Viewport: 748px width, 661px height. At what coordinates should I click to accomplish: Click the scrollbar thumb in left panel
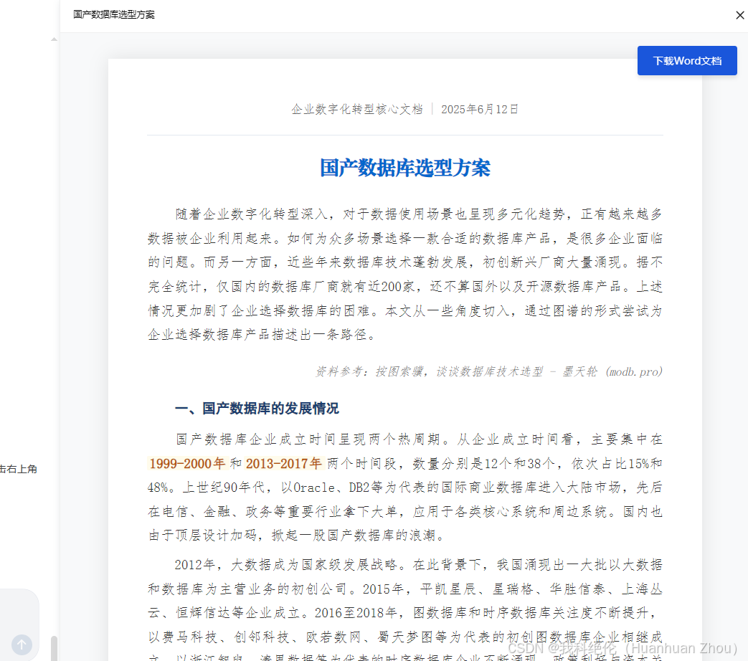pyautogui.click(x=54, y=648)
